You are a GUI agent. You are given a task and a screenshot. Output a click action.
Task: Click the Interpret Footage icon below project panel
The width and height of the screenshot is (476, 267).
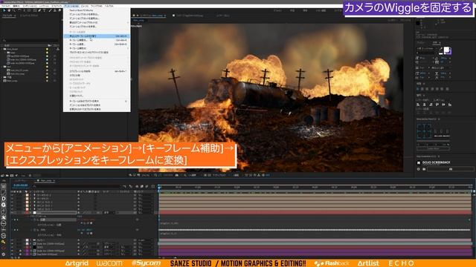coord(3,175)
